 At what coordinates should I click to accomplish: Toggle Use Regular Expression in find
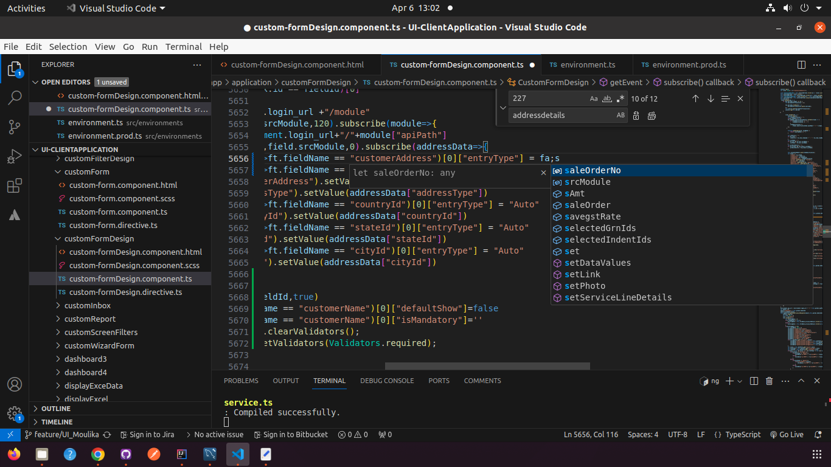coord(621,99)
